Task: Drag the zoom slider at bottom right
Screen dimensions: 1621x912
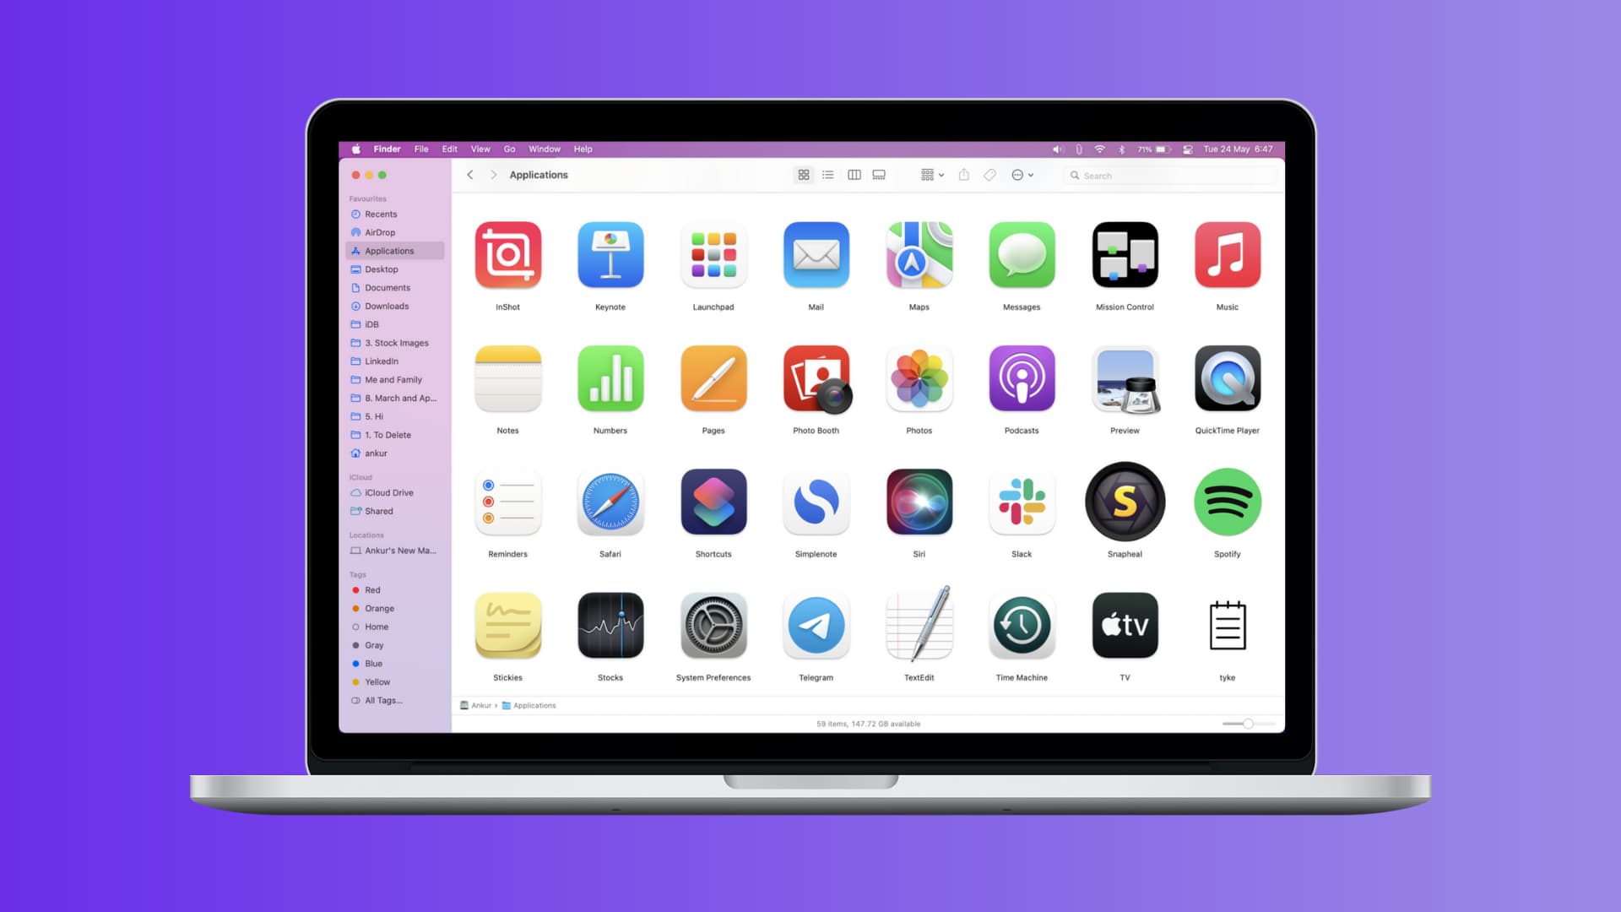Action: click(x=1250, y=724)
